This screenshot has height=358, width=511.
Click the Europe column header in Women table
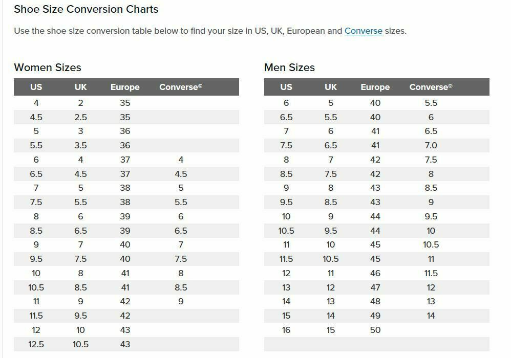[125, 87]
